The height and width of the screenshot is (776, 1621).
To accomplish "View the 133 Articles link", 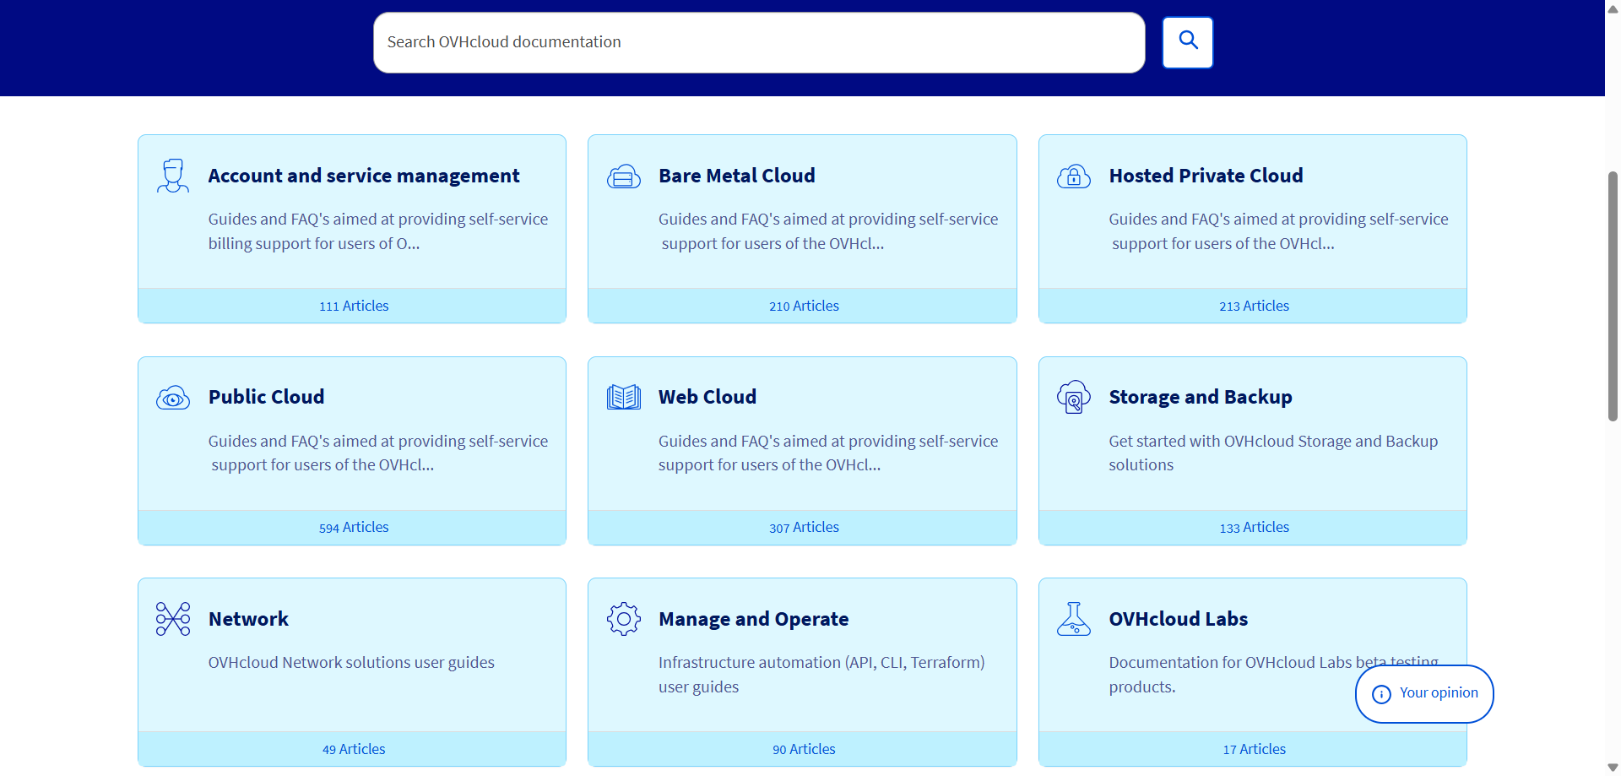I will coord(1254,527).
